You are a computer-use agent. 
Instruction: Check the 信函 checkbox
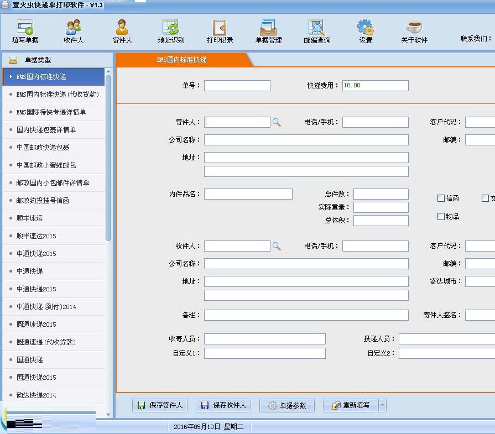[441, 198]
